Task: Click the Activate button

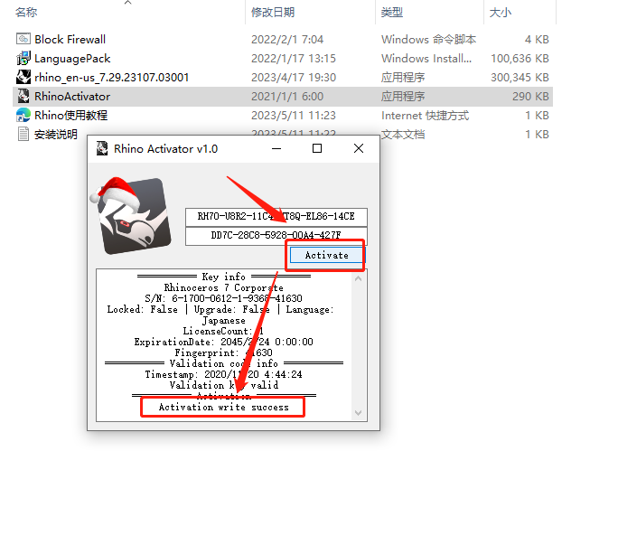Action: point(326,255)
